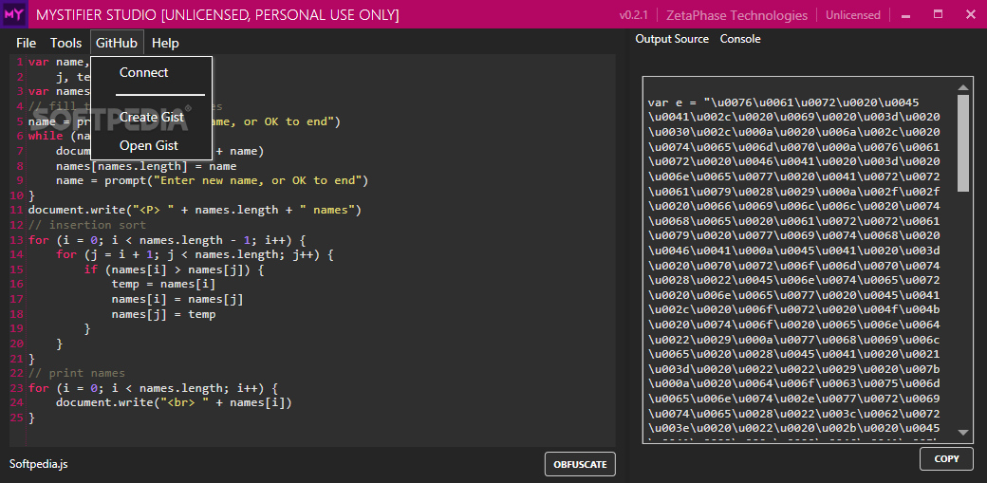Click the 'temp = names[i]' code line

[163, 284]
